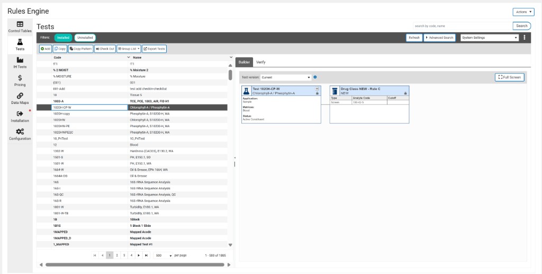This screenshot has height=274, width=542.
Task: Open Control Tables from the sidebar
Action: (x=20, y=28)
